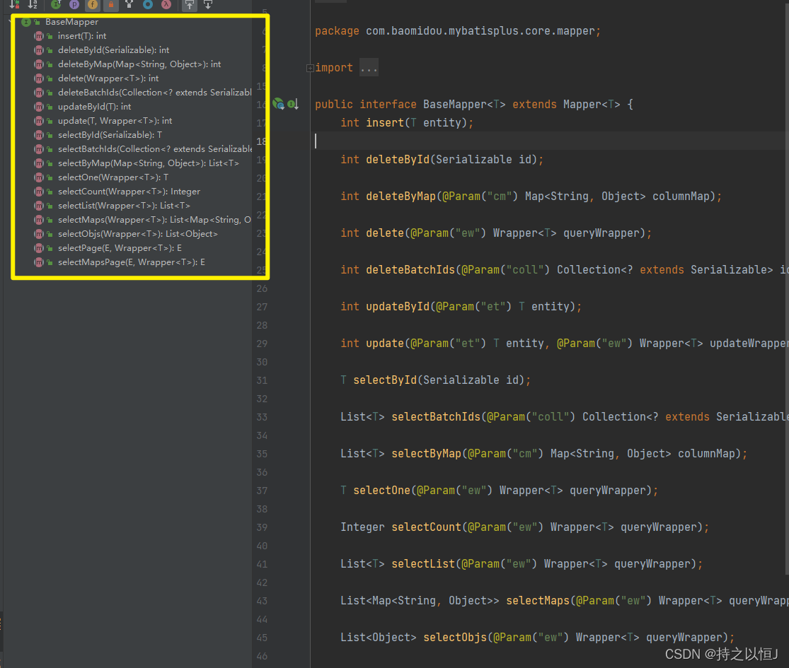Click 'updateById' method name in editor

pos(398,307)
